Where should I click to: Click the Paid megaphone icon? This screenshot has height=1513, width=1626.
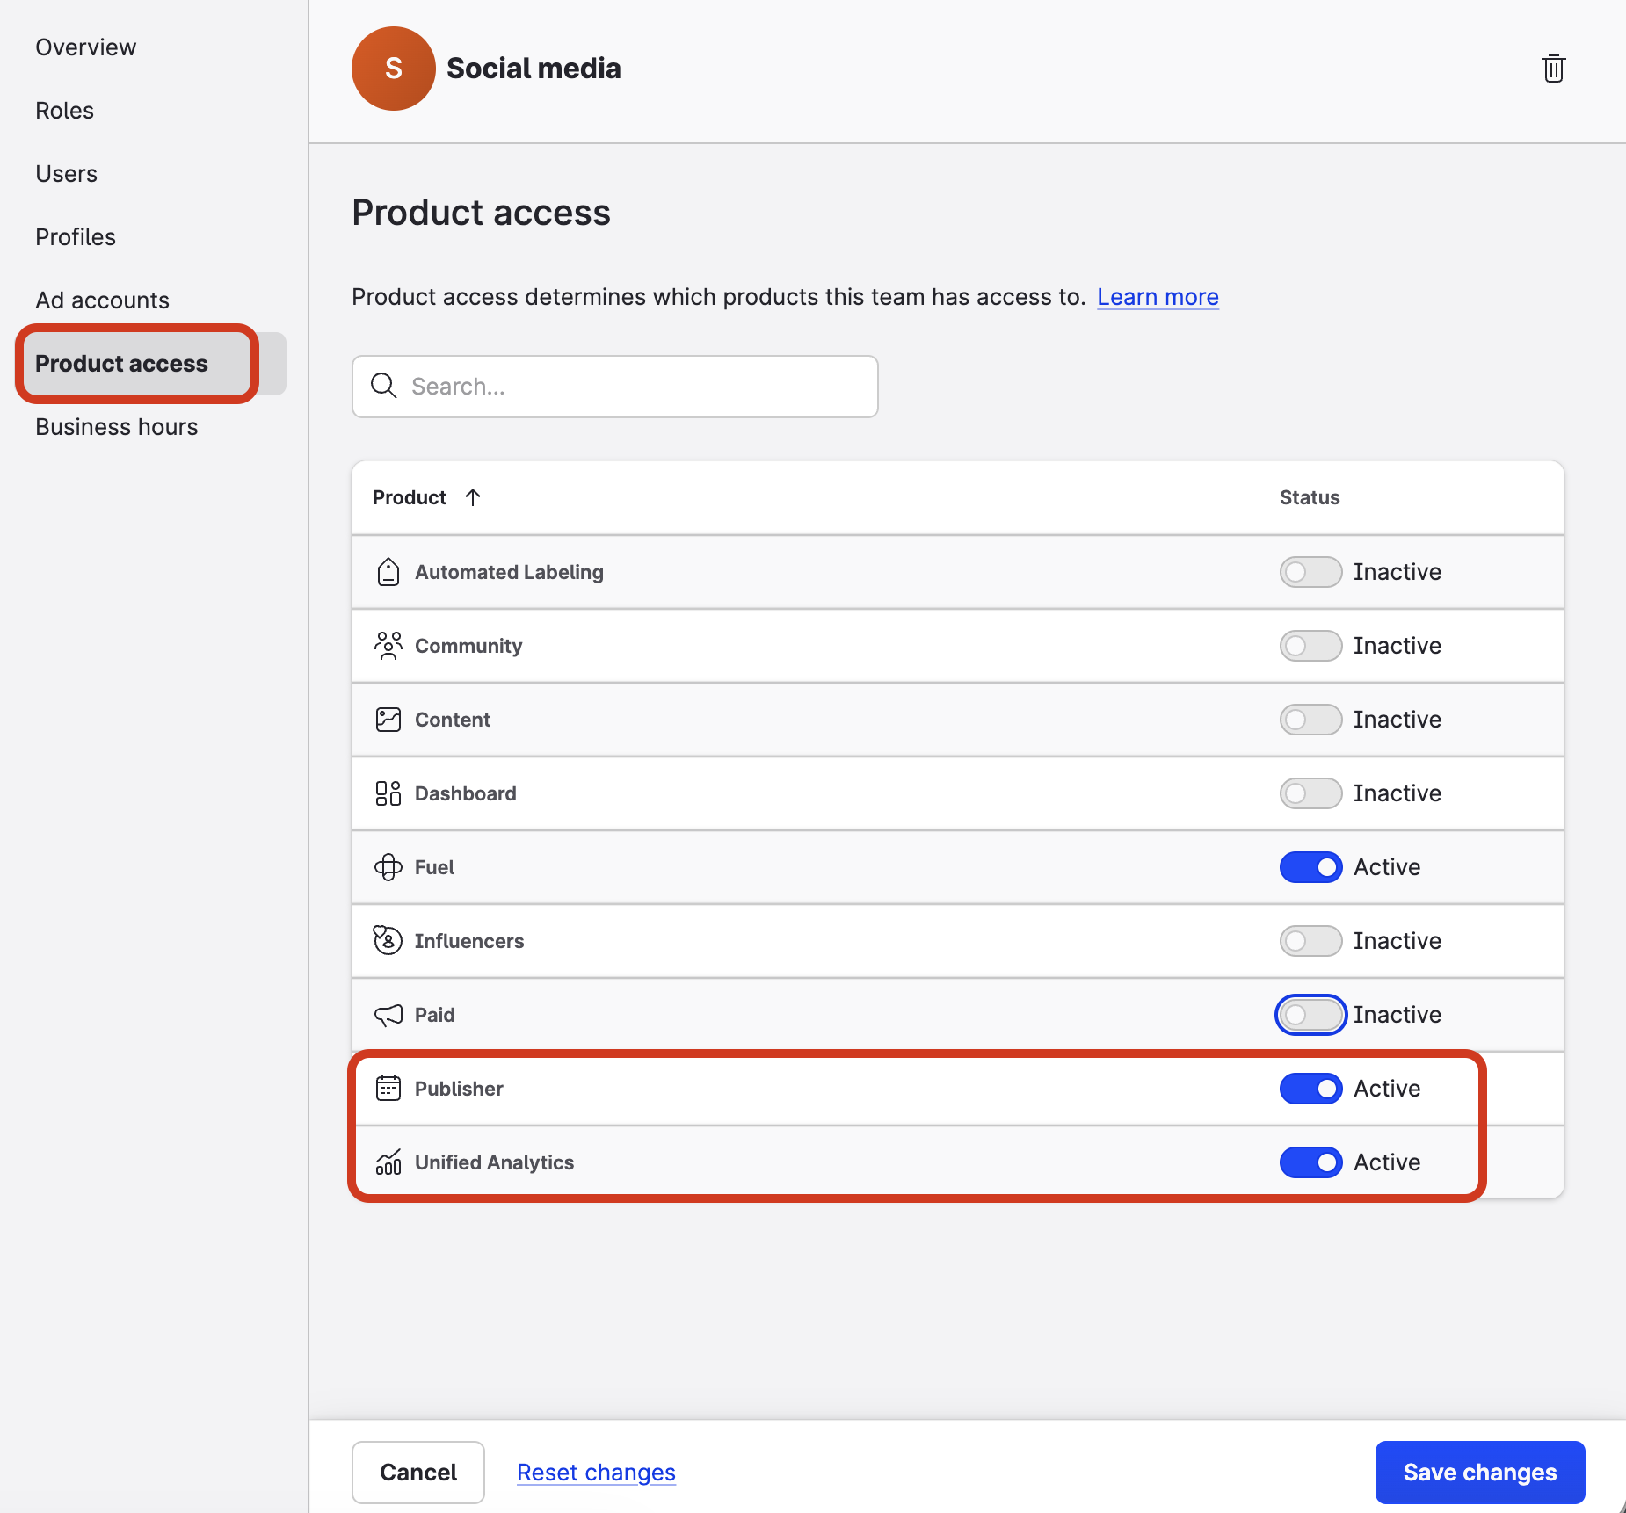388,1015
